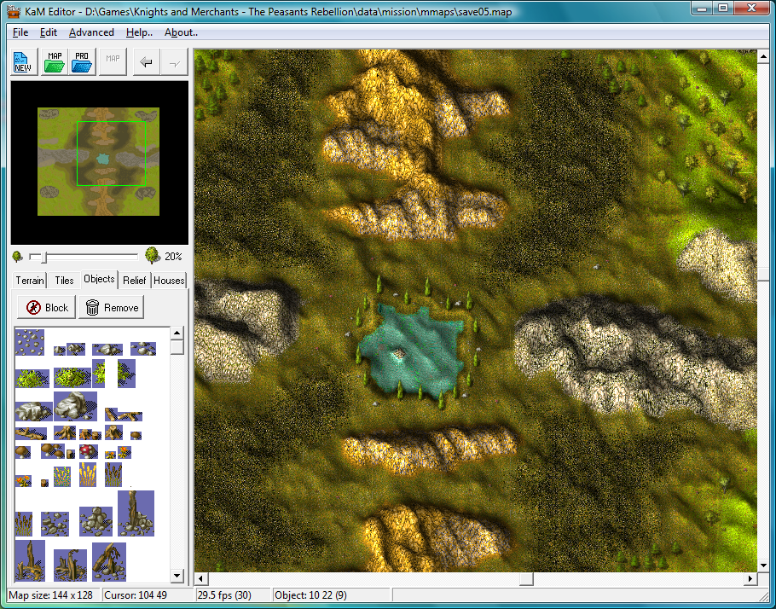This screenshot has height=609, width=776.
Task: Click the KaM Editor title bar icon
Action: point(14,11)
